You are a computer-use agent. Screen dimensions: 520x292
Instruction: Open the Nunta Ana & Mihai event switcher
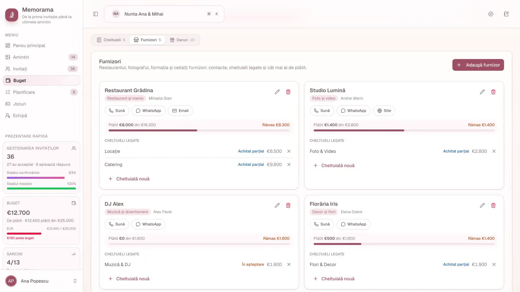coord(164,14)
